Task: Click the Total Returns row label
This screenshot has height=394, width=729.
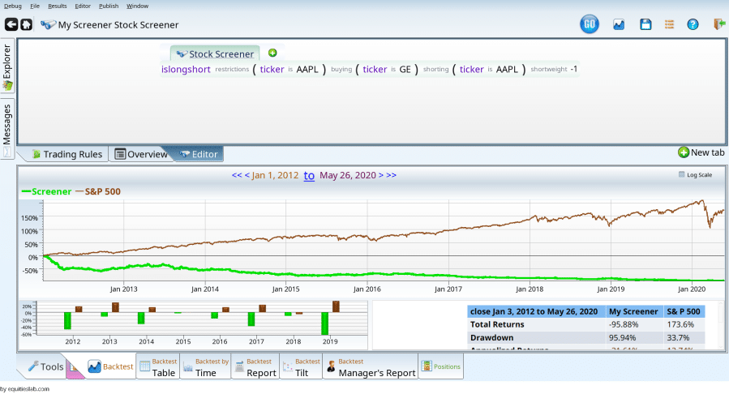Action: [497, 324]
